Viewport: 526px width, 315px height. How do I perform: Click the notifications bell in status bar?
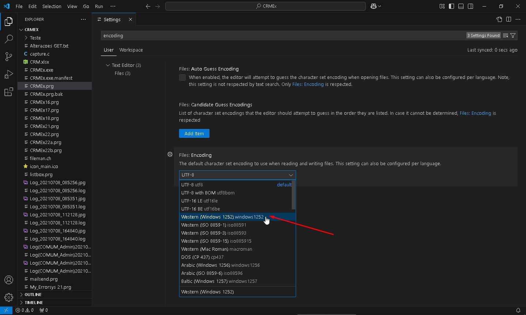pos(518,310)
